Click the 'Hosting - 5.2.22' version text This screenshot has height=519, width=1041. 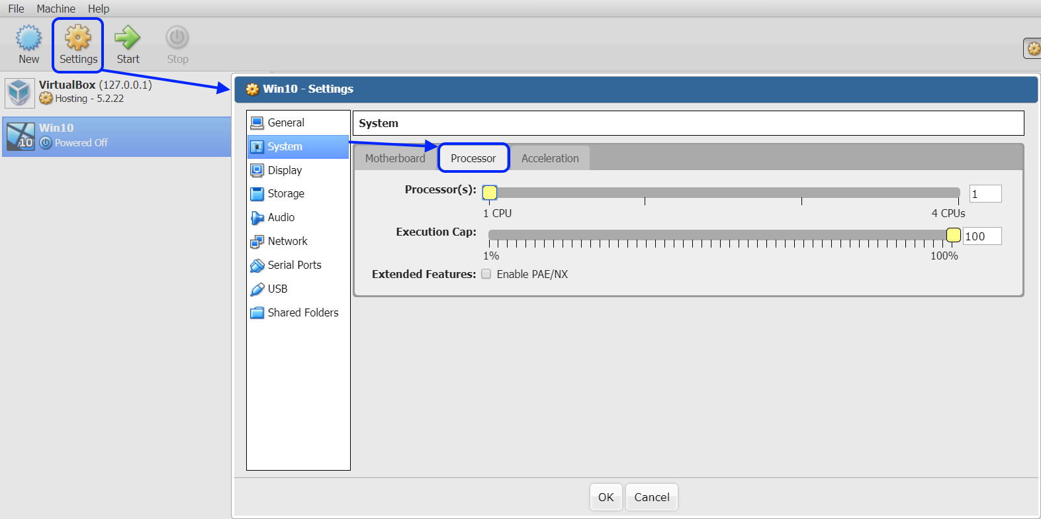(x=89, y=98)
